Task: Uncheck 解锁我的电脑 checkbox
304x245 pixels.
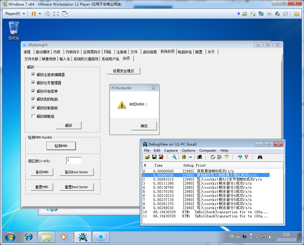Action: [33, 99]
